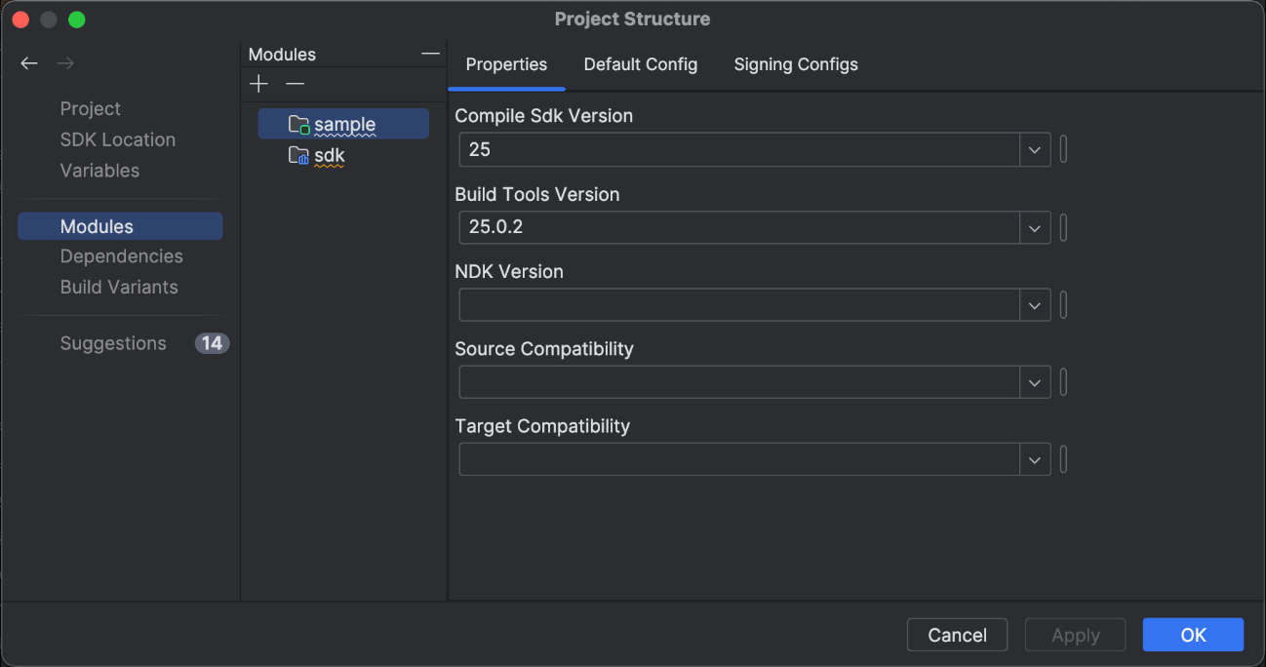Screen dimensions: 1266x667
Task: Open the Signing Configs tab
Action: point(796,64)
